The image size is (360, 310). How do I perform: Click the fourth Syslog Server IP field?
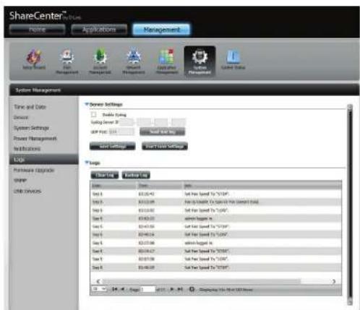point(179,122)
